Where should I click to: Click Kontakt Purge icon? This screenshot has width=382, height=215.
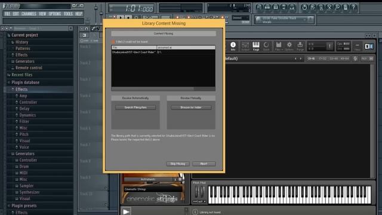click(x=300, y=46)
